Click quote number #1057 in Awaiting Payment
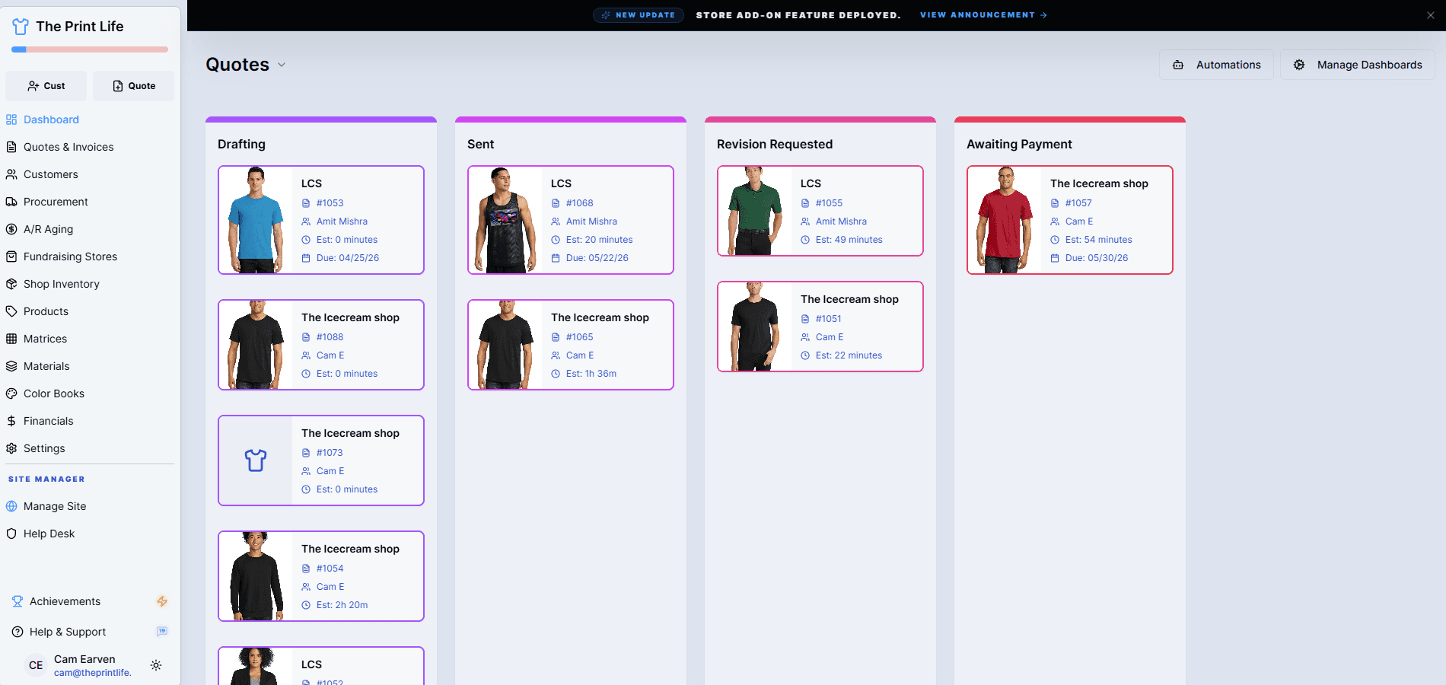This screenshot has width=1446, height=685. pos(1078,203)
